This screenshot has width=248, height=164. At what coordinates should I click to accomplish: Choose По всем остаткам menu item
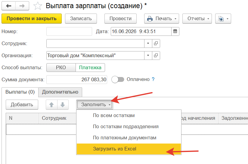[x=129, y=116]
